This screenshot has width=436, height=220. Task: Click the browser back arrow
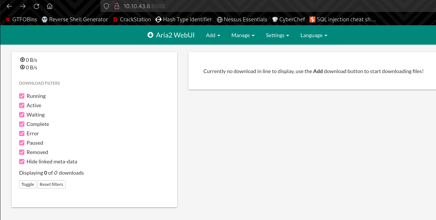[x=9, y=6]
